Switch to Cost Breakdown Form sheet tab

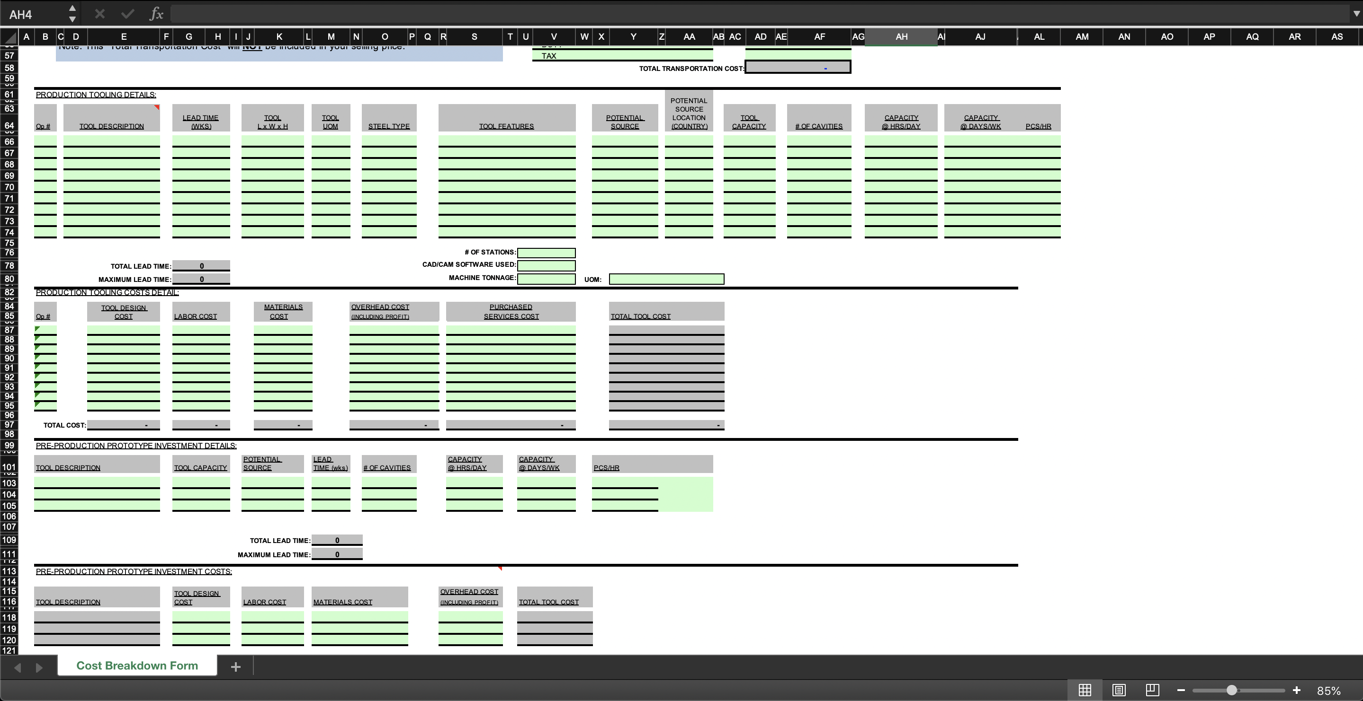point(137,666)
